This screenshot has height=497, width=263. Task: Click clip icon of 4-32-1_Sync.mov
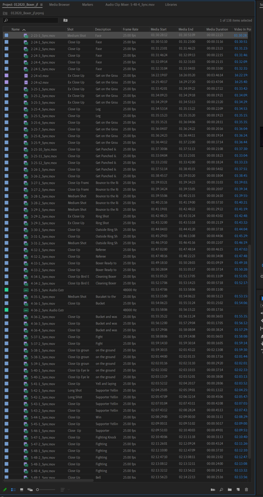tap(26, 250)
